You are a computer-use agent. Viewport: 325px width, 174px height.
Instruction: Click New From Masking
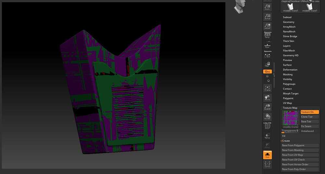300,150
